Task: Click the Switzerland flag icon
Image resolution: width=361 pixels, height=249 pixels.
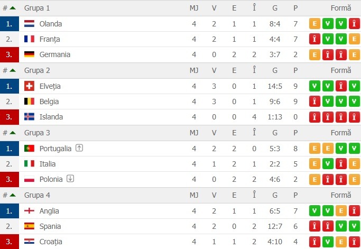Action: click(x=29, y=86)
